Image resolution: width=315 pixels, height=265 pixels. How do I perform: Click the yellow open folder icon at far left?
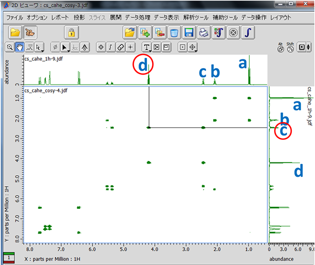[15, 32]
